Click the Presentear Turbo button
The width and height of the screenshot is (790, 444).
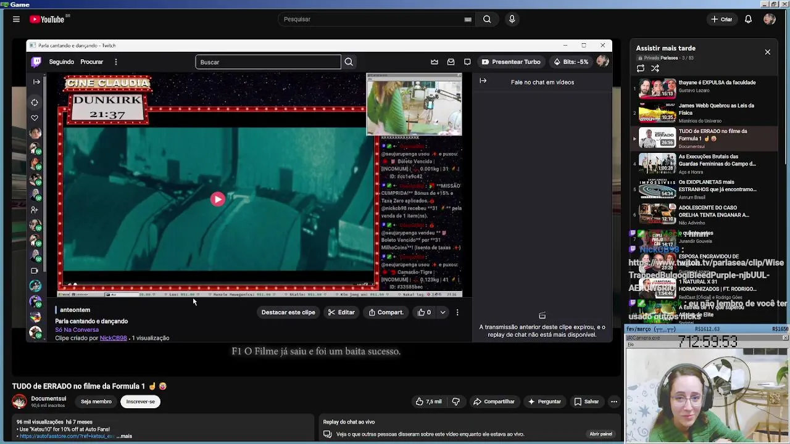click(x=511, y=62)
